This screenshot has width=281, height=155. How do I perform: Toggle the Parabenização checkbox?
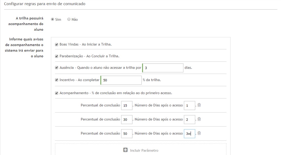tap(57, 56)
